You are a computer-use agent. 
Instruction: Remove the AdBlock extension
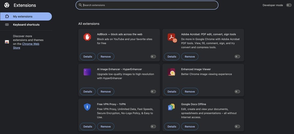[105, 57]
